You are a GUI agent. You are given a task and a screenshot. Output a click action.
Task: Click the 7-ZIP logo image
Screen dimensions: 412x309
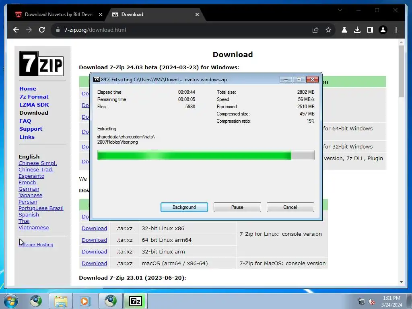(41, 64)
